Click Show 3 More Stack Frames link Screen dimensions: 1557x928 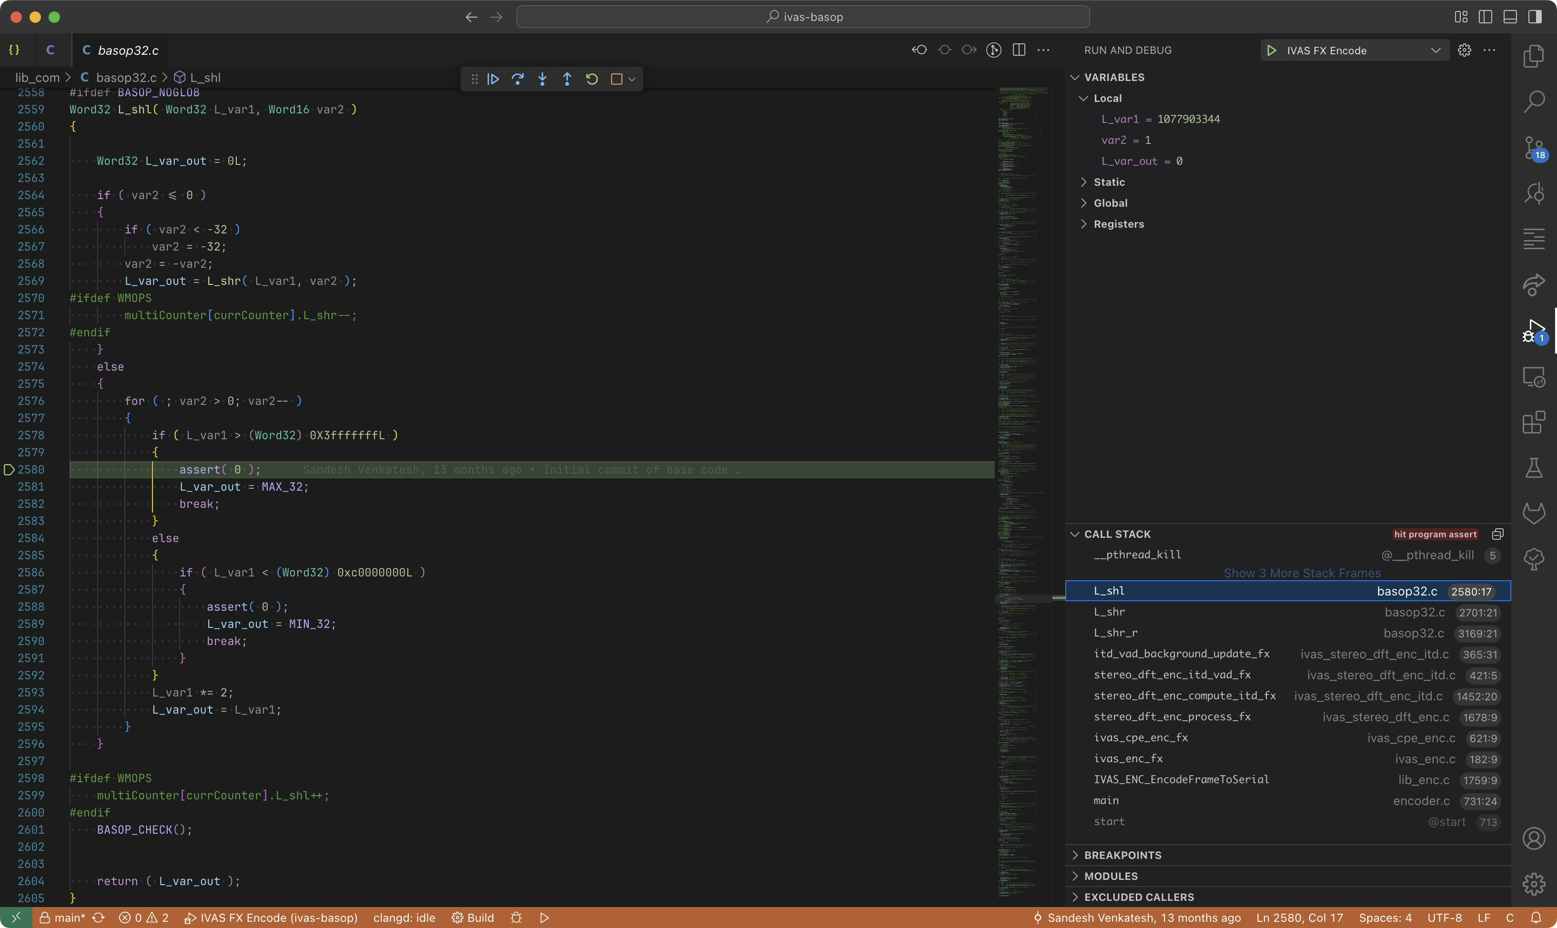[1302, 573]
